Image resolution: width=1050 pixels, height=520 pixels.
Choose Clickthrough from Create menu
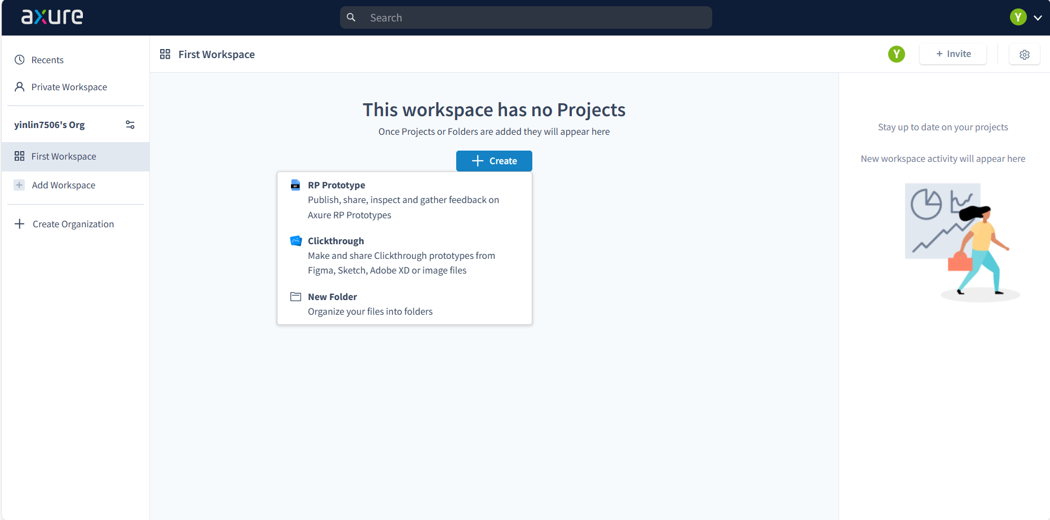click(x=404, y=255)
